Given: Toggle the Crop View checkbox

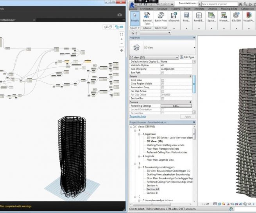Looking at the screenshot, I should pos(163,80).
